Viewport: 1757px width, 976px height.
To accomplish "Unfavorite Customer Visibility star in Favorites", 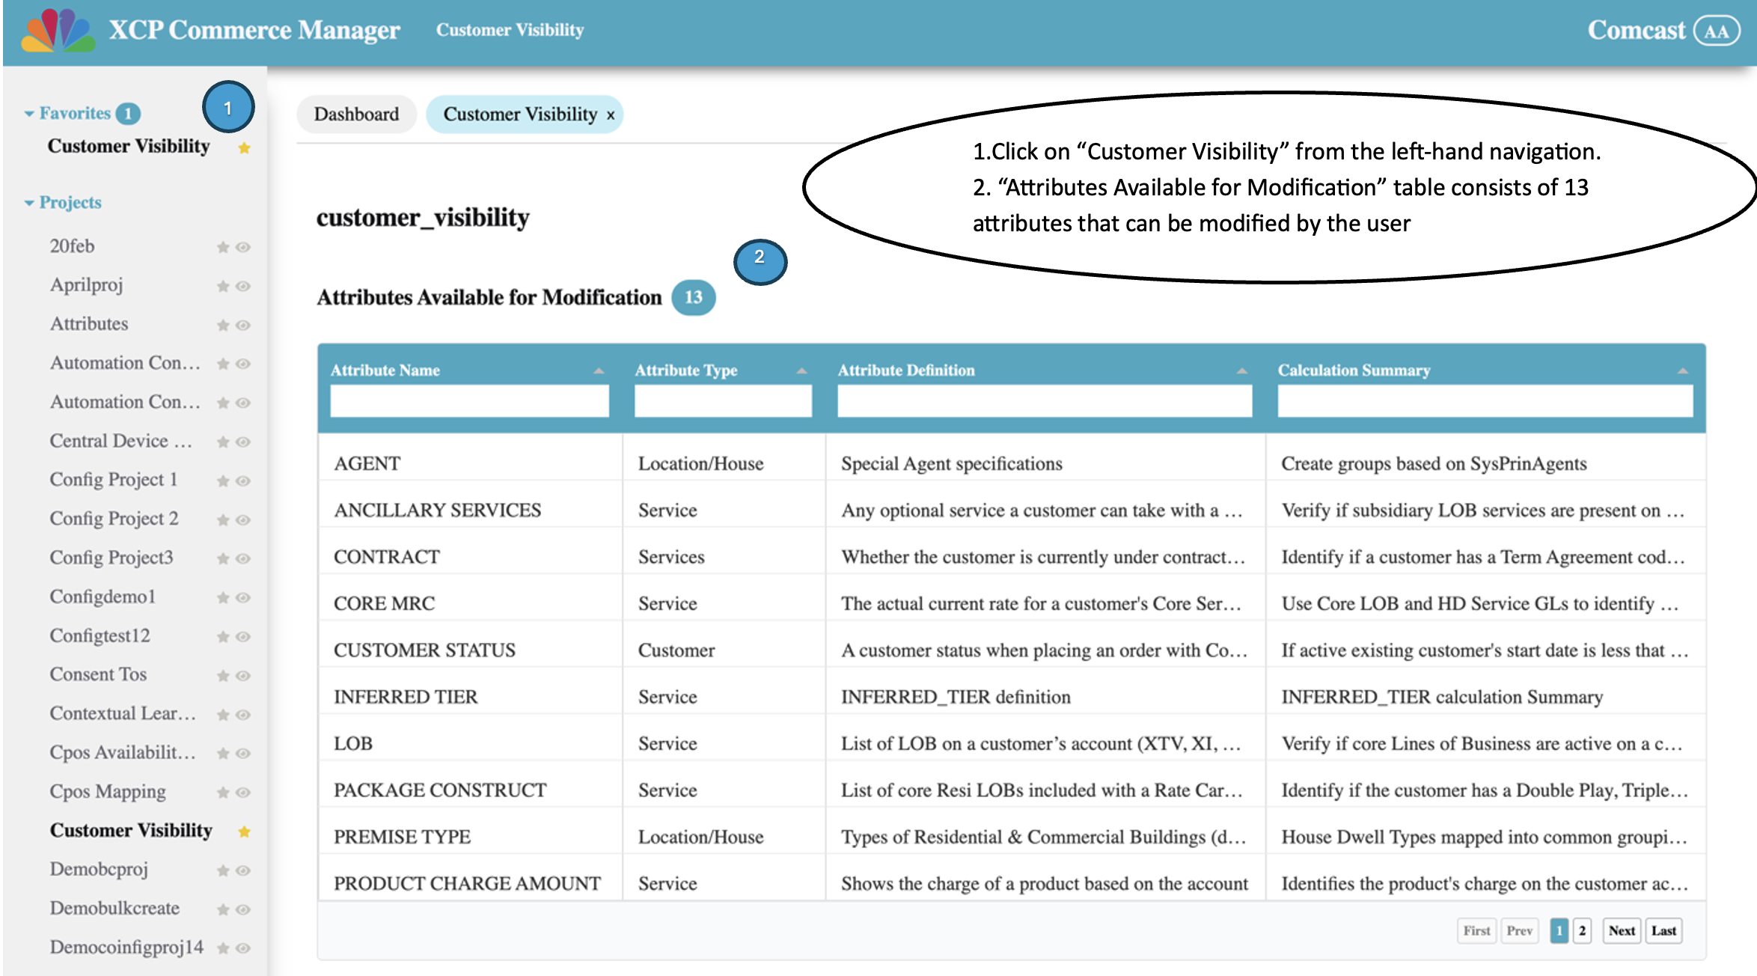I will pos(244,148).
